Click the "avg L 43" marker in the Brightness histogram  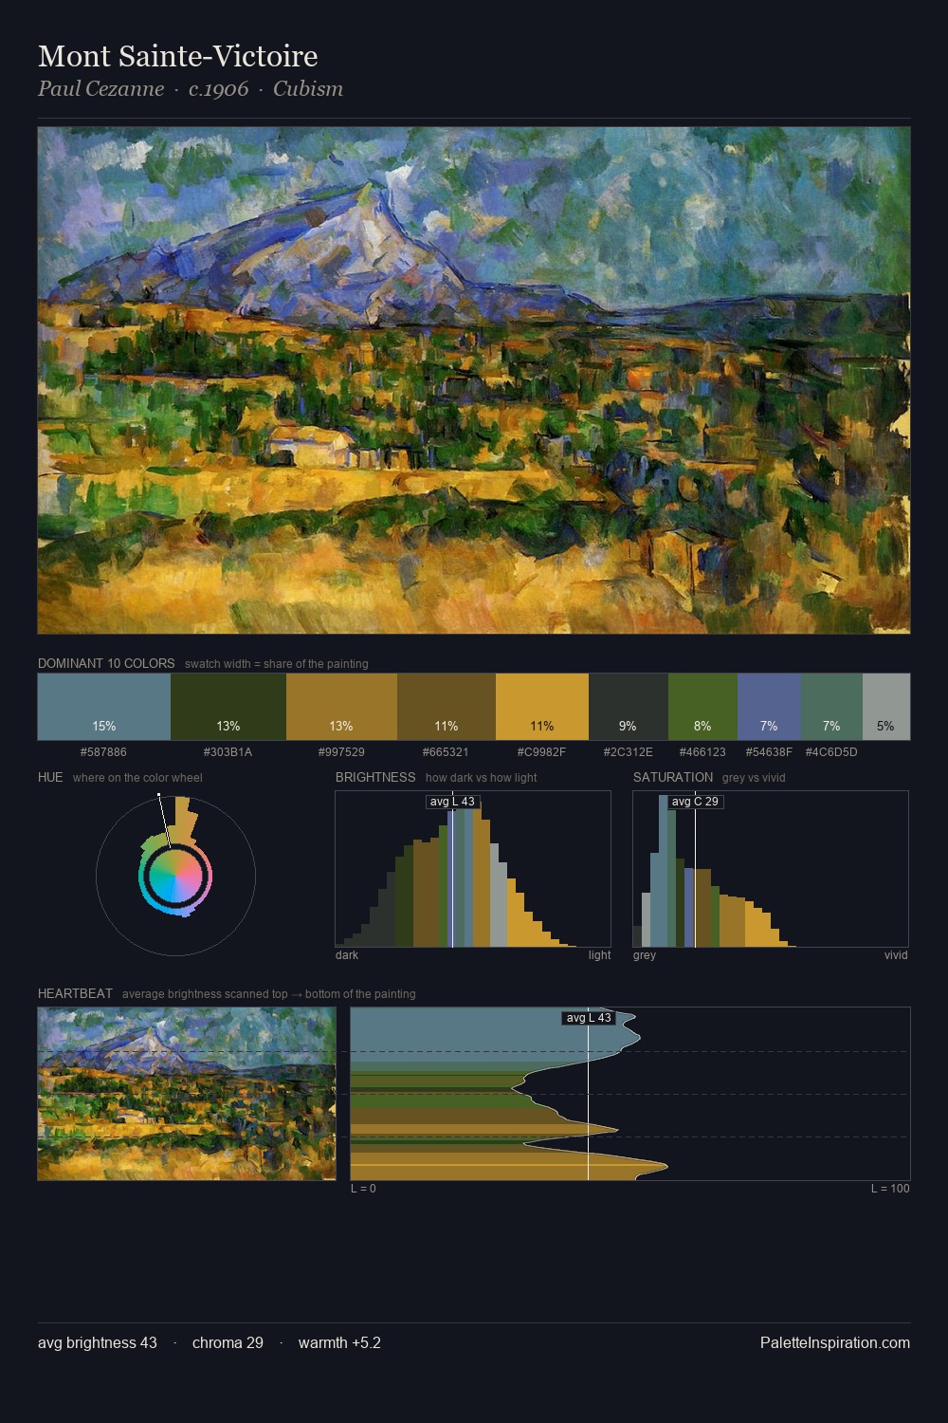tap(452, 802)
